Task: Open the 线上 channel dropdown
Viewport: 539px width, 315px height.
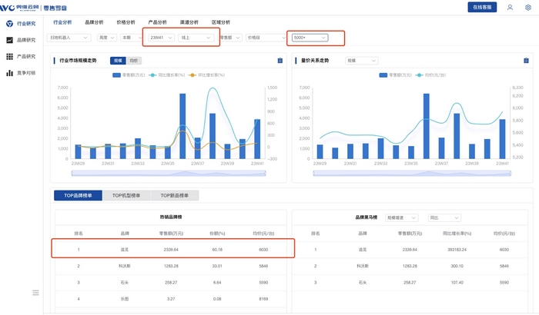Action: tap(195, 37)
